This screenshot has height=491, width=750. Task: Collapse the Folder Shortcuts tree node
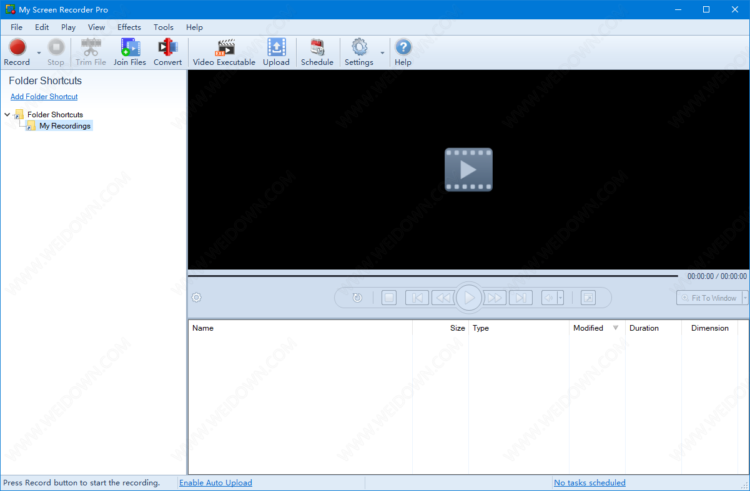[x=7, y=114]
